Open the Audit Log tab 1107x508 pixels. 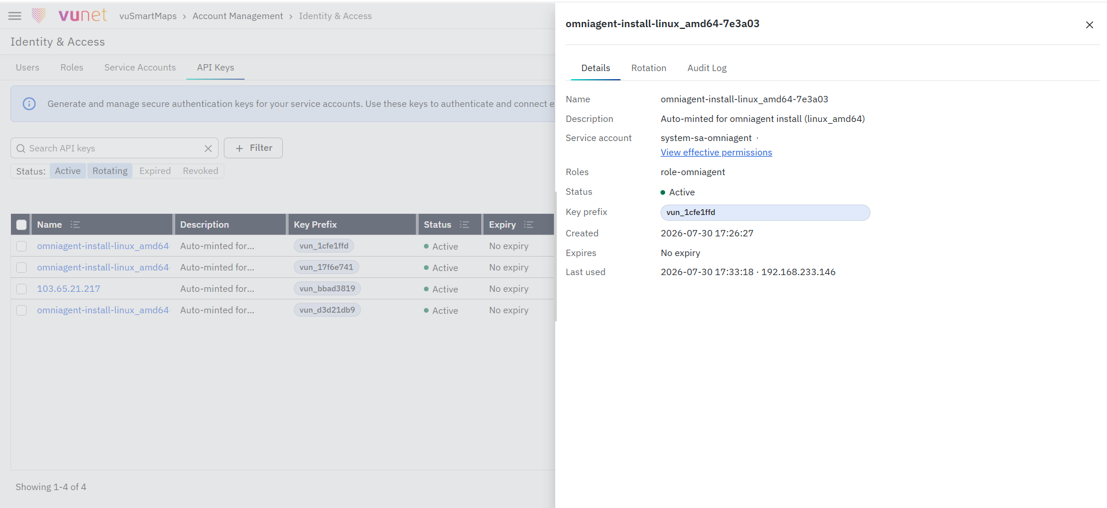tap(707, 68)
